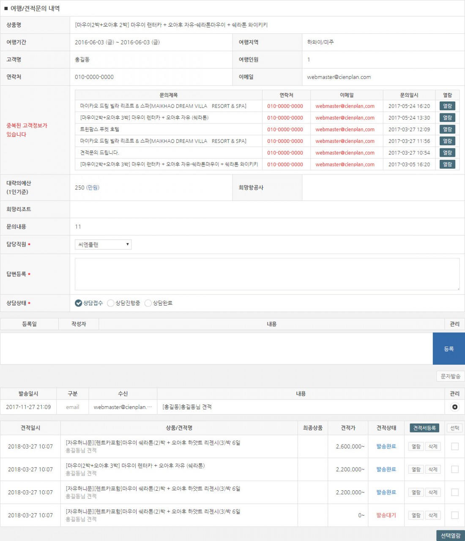Click 발송완료 status in the 2,600,000~ row
The height and width of the screenshot is (541, 465).
click(x=386, y=446)
